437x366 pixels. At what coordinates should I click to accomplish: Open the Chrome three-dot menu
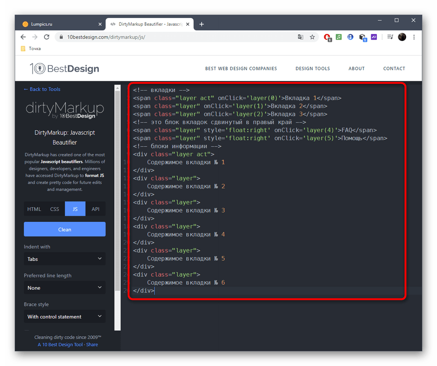(x=414, y=37)
